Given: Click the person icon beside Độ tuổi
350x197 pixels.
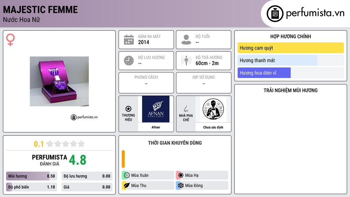Looking at the screenshot, I should [x=186, y=40].
